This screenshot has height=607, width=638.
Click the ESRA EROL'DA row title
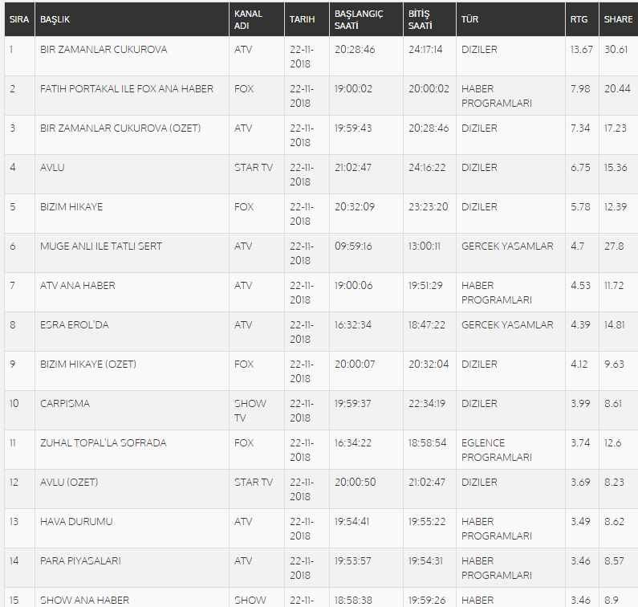75,325
